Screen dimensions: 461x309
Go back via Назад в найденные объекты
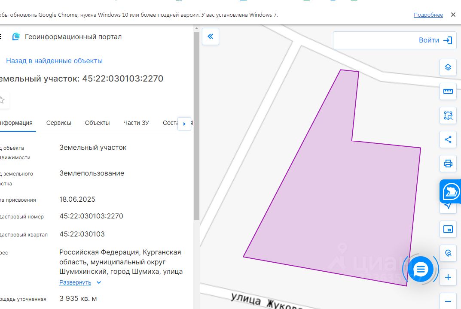tap(55, 61)
